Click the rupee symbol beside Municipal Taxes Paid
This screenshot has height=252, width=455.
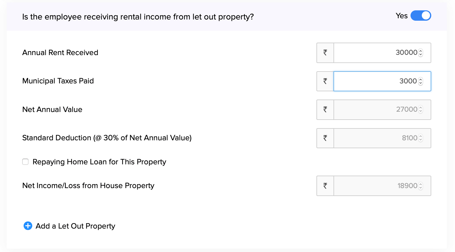point(325,81)
